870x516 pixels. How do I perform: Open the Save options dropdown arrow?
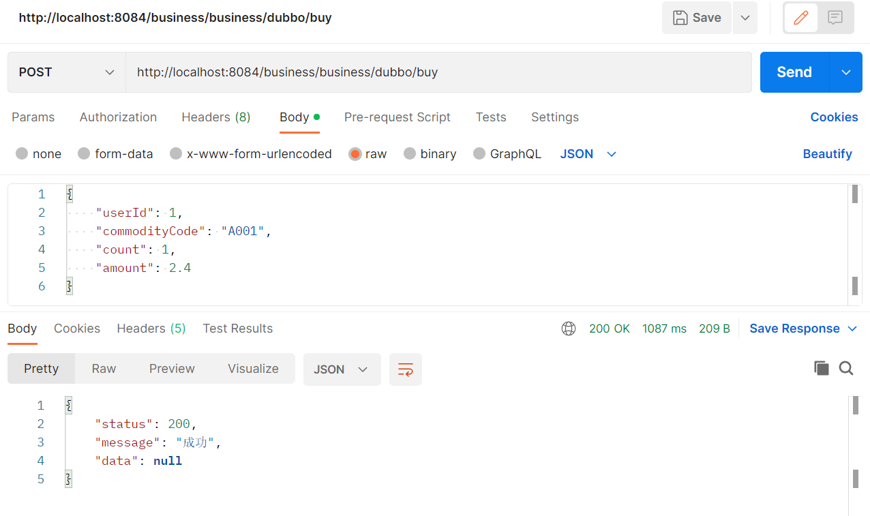pos(745,18)
